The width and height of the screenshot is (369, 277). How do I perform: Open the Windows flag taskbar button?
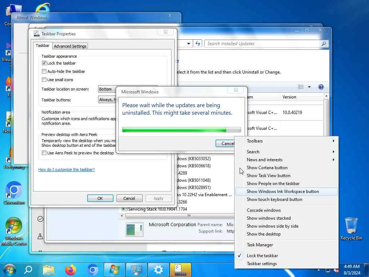114,270
